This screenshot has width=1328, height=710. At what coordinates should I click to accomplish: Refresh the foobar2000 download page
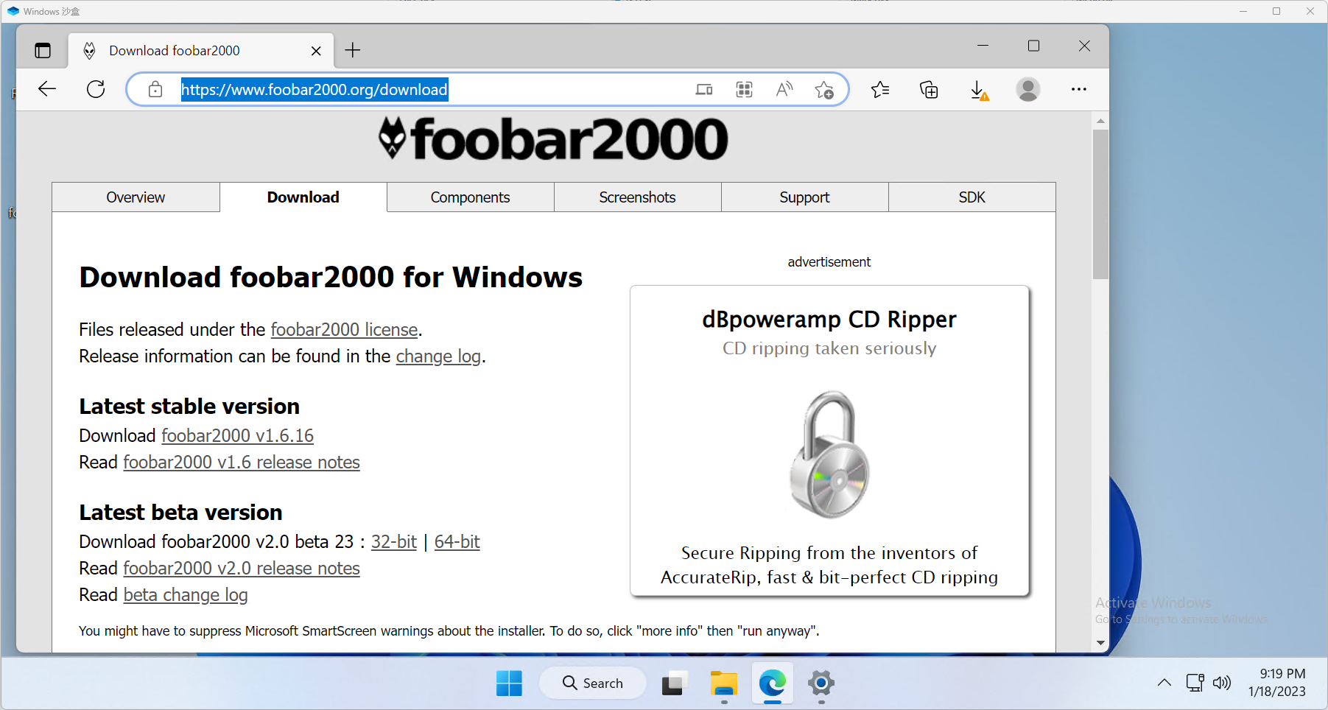click(x=96, y=89)
